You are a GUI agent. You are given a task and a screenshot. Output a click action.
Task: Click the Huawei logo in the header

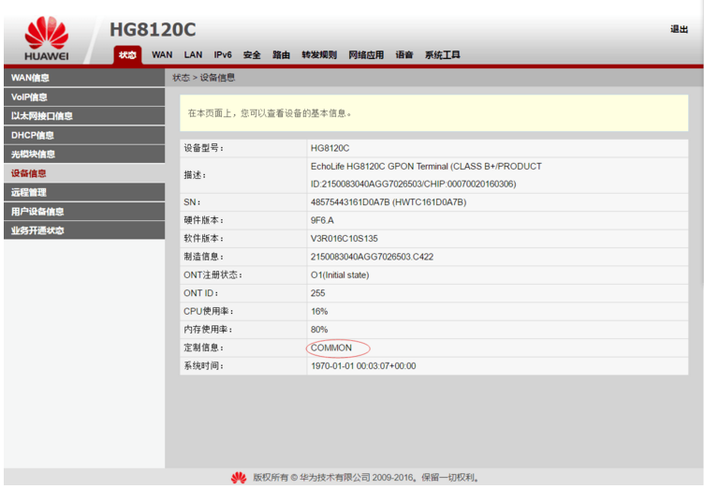tap(47, 38)
